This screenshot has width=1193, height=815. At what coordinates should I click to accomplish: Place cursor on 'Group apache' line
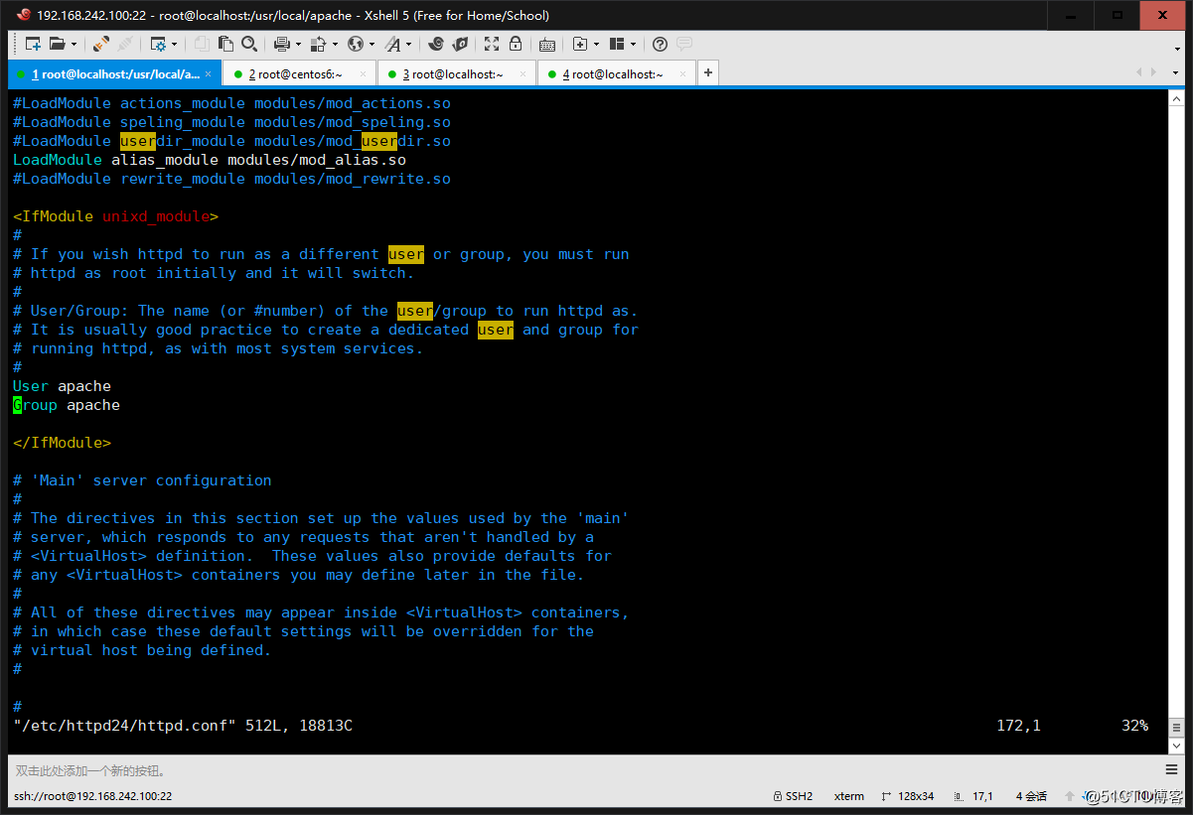tap(67, 405)
